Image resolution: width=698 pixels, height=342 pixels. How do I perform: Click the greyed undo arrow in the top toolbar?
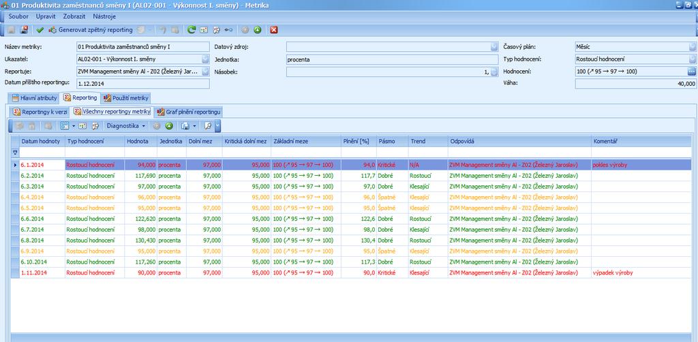tap(163, 30)
